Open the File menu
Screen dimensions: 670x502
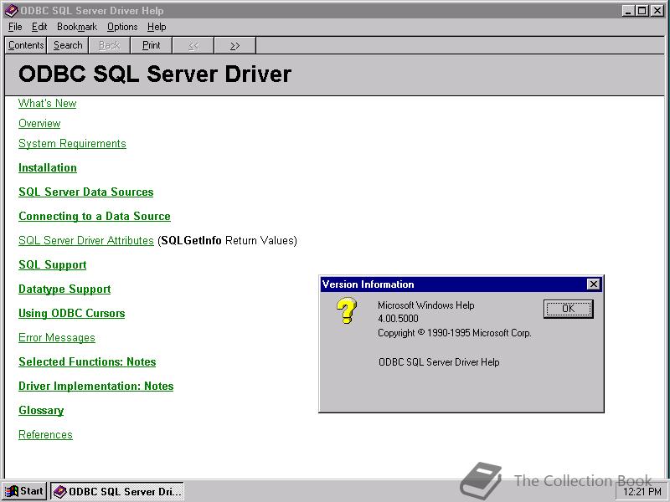(x=15, y=27)
